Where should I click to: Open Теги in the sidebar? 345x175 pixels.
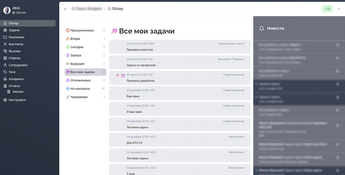[x=28, y=72]
